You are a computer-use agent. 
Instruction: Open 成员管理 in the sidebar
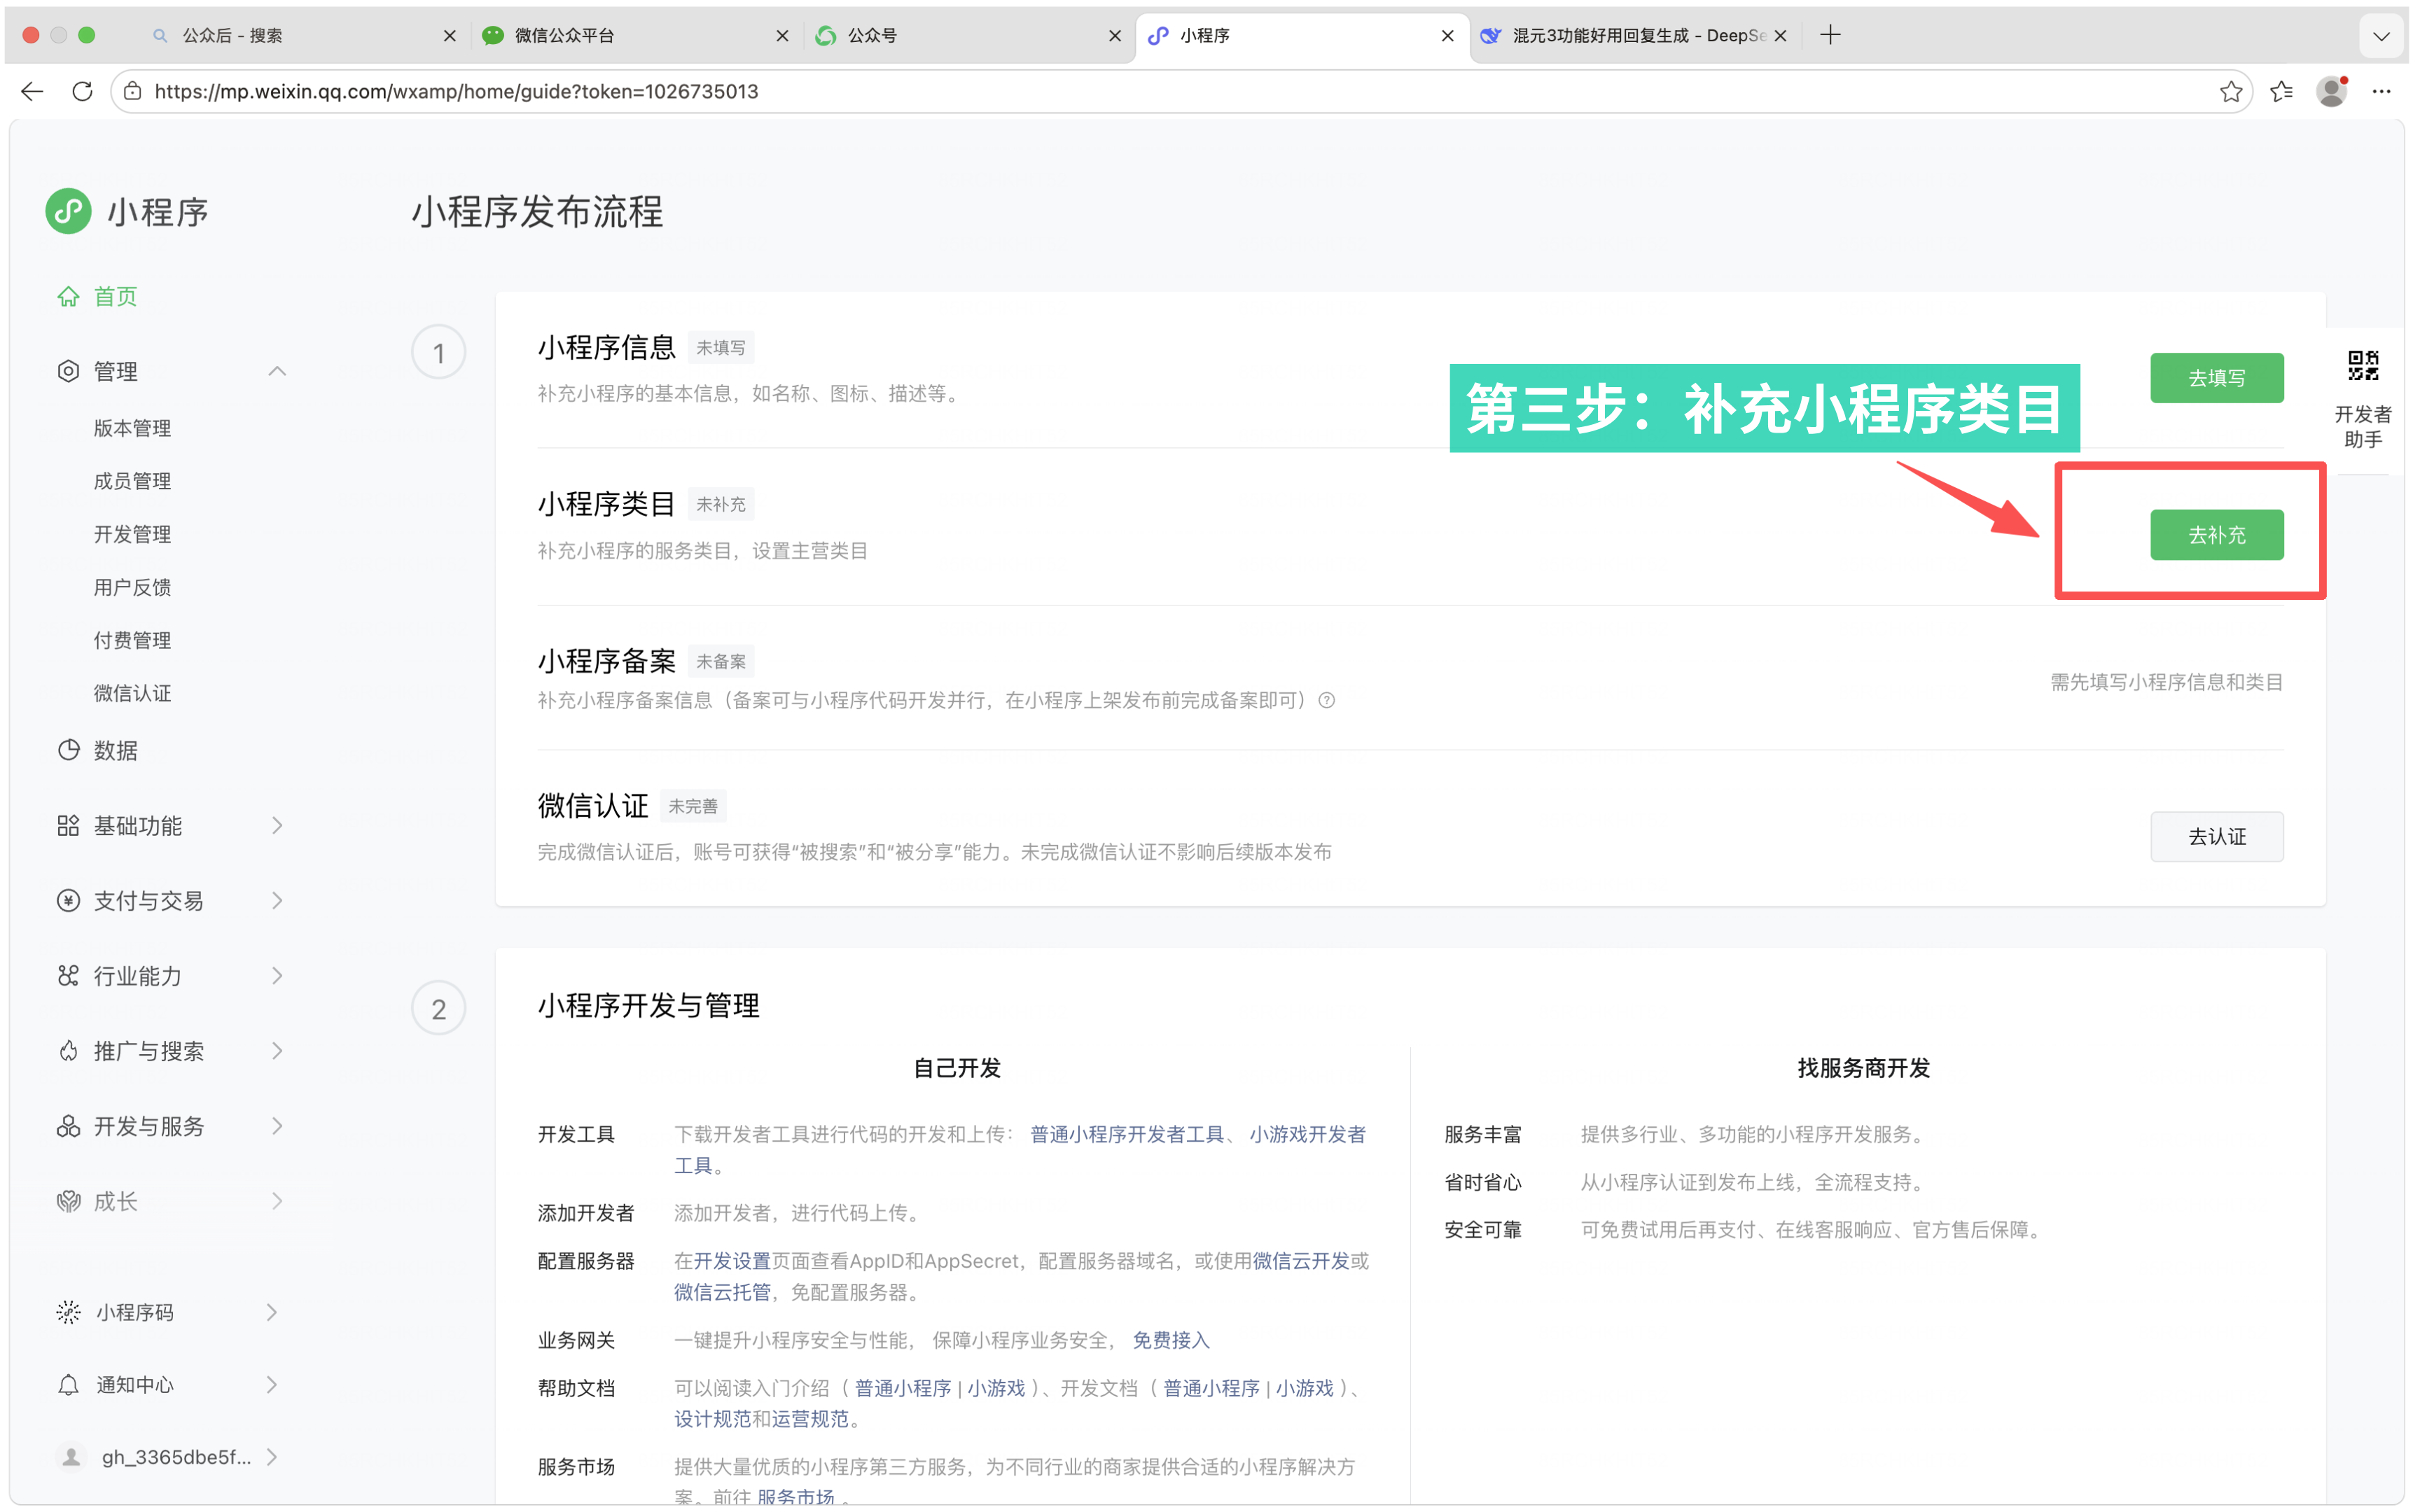[x=132, y=481]
